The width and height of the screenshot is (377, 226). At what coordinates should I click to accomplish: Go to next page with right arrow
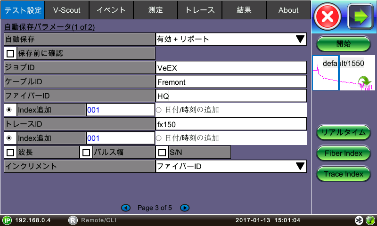pyautogui.click(x=185, y=208)
